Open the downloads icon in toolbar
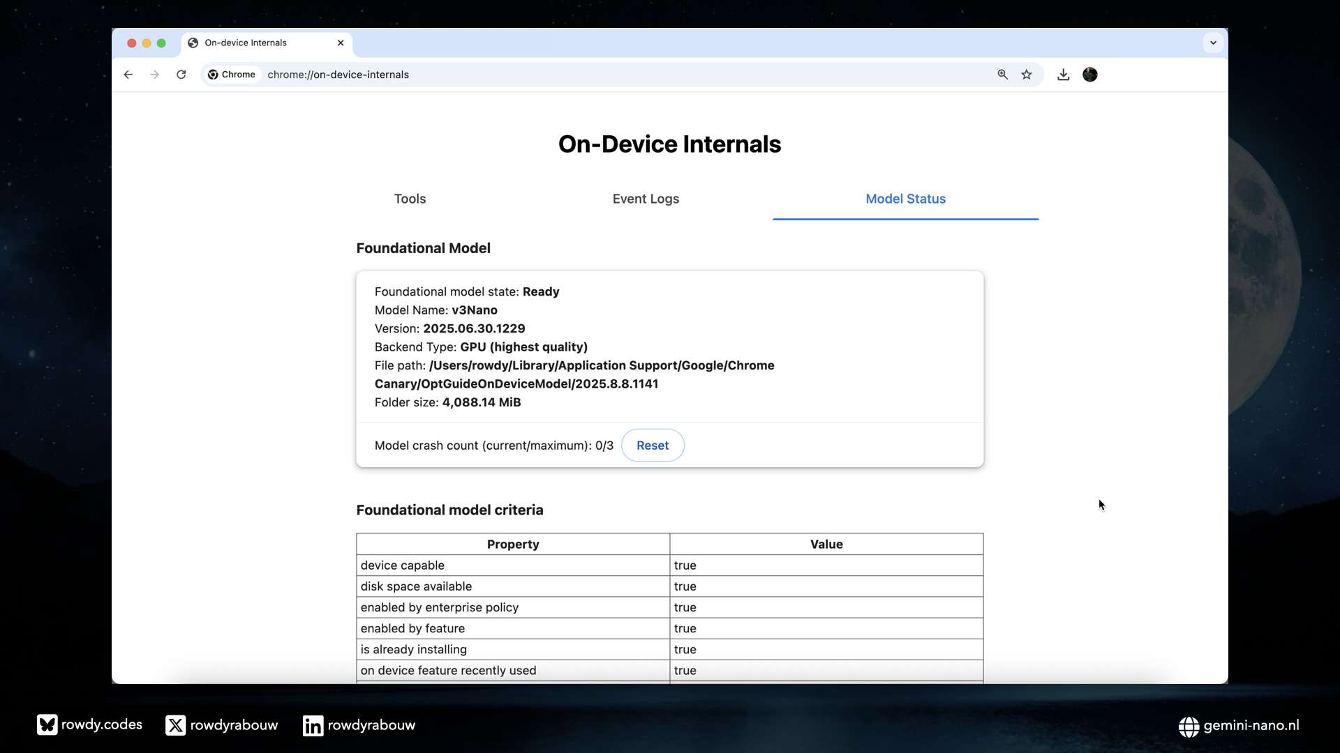Image resolution: width=1340 pixels, height=753 pixels. tap(1063, 75)
